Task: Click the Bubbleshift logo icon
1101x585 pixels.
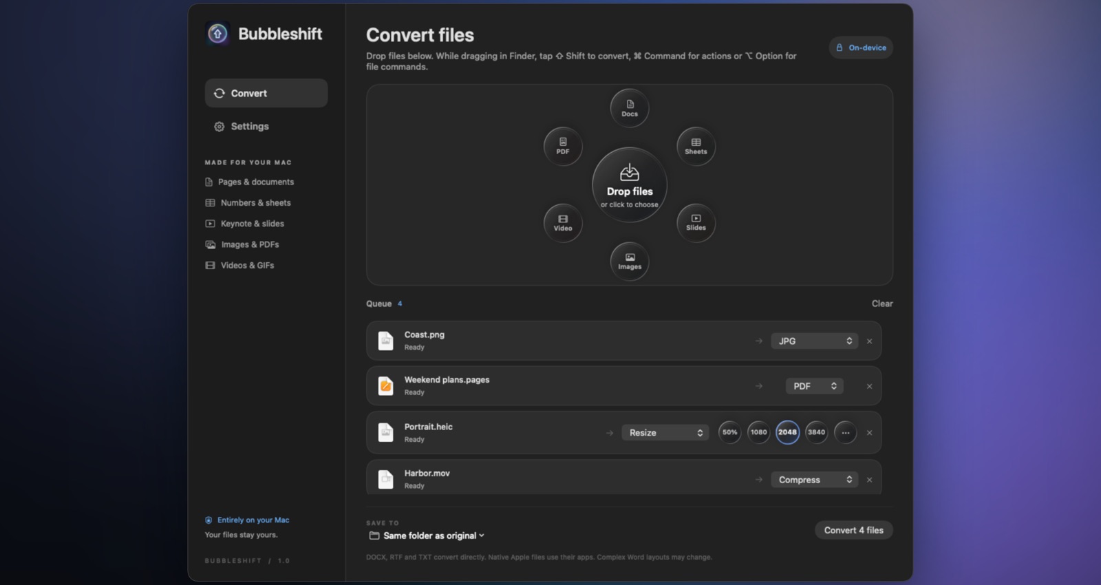Action: tap(217, 33)
